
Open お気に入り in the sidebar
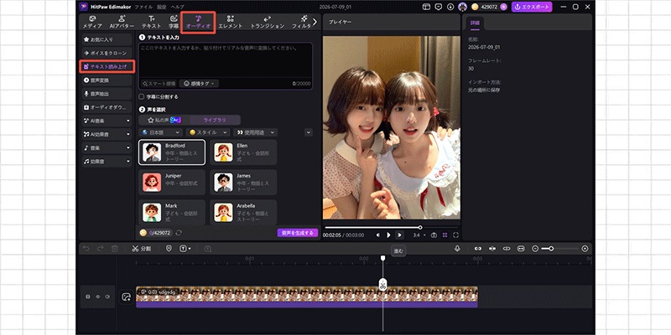[107, 39]
